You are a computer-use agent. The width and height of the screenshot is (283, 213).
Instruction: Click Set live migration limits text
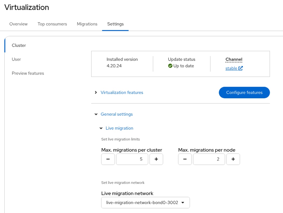coord(121,139)
